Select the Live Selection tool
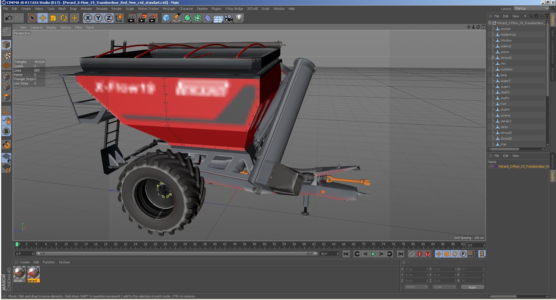 [x=32, y=18]
